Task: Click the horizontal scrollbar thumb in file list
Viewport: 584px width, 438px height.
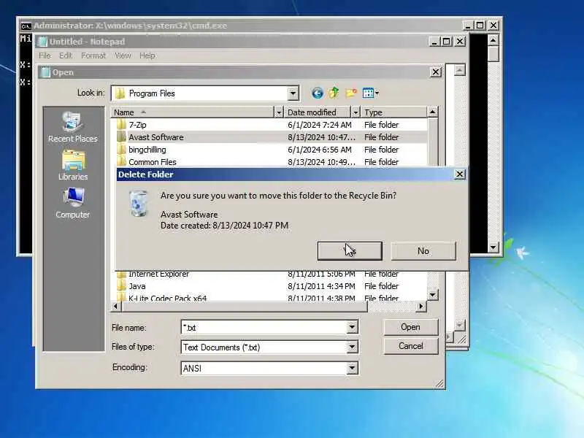Action: pos(244,306)
